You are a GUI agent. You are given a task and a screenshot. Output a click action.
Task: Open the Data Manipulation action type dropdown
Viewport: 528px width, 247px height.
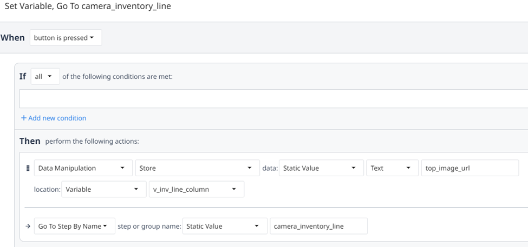click(83, 168)
